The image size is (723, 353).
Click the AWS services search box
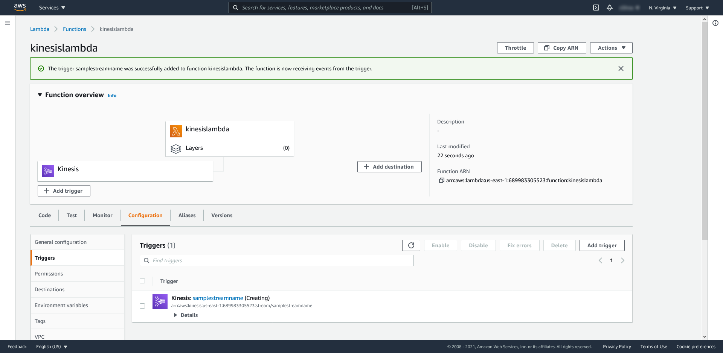[330, 8]
